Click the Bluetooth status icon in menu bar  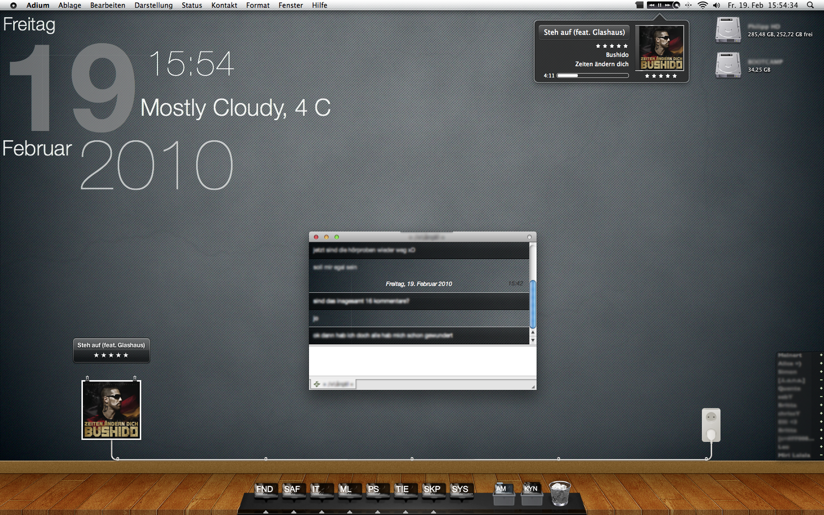[x=688, y=5]
